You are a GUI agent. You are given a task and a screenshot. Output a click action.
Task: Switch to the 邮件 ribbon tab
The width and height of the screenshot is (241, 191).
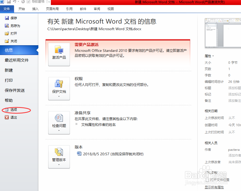click(83, 9)
